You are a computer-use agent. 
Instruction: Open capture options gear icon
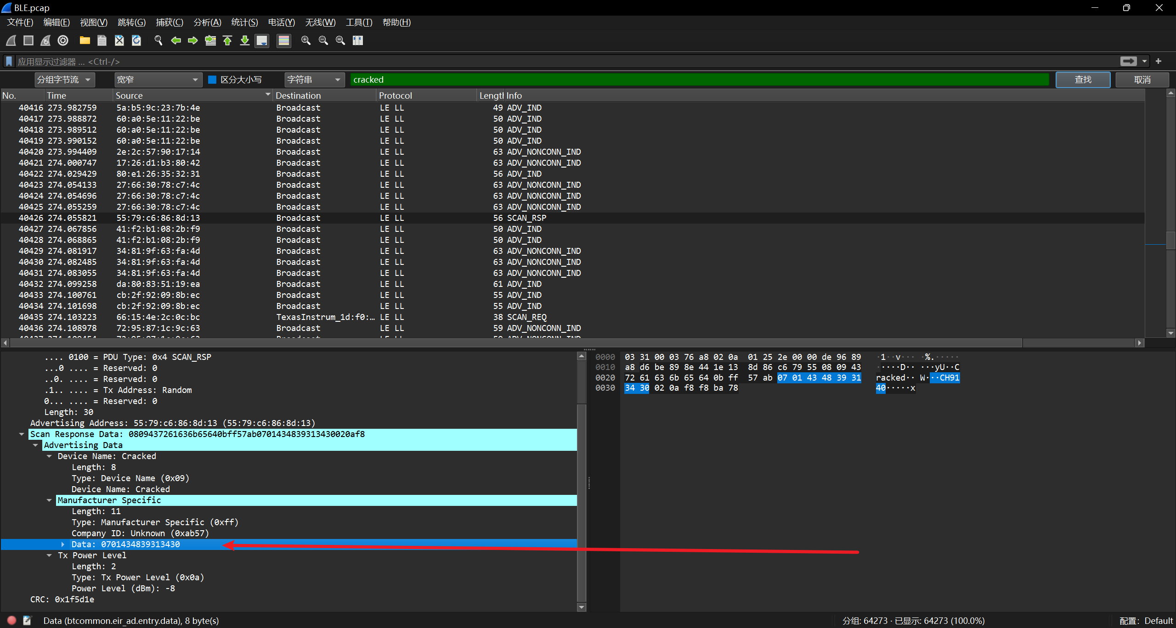[63, 40]
